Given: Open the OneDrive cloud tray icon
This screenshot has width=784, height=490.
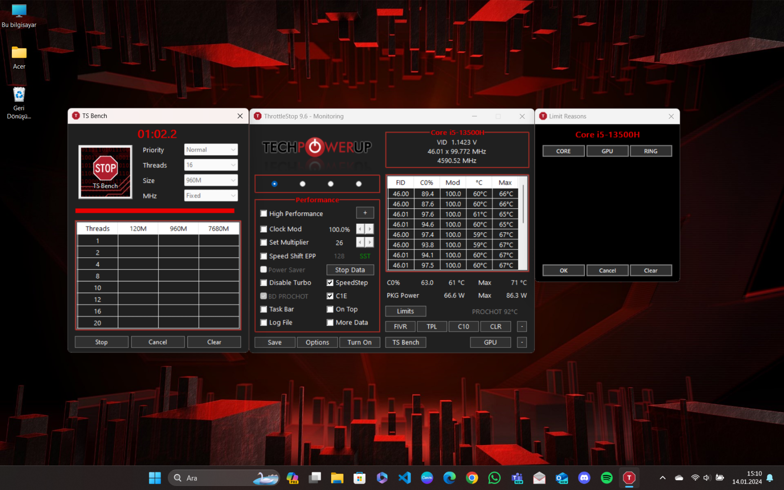Looking at the screenshot, I should tap(679, 478).
